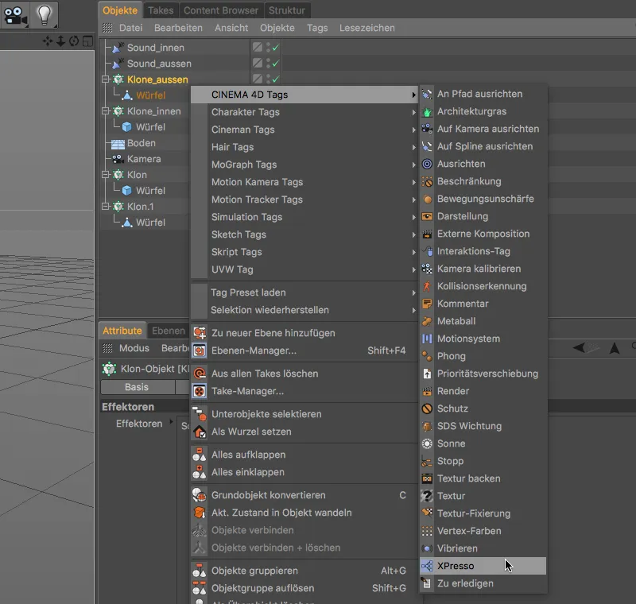Choose 'Alles aufklappen' from context menu

pyautogui.click(x=248, y=455)
